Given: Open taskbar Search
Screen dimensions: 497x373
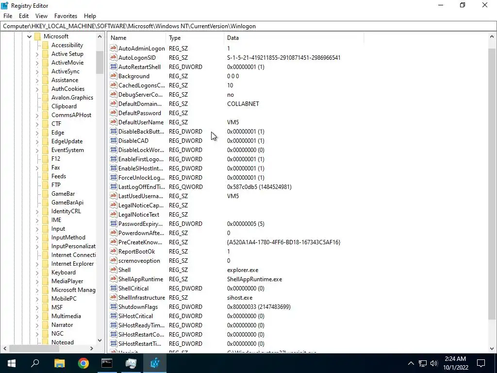Looking at the screenshot, I should coord(35,363).
